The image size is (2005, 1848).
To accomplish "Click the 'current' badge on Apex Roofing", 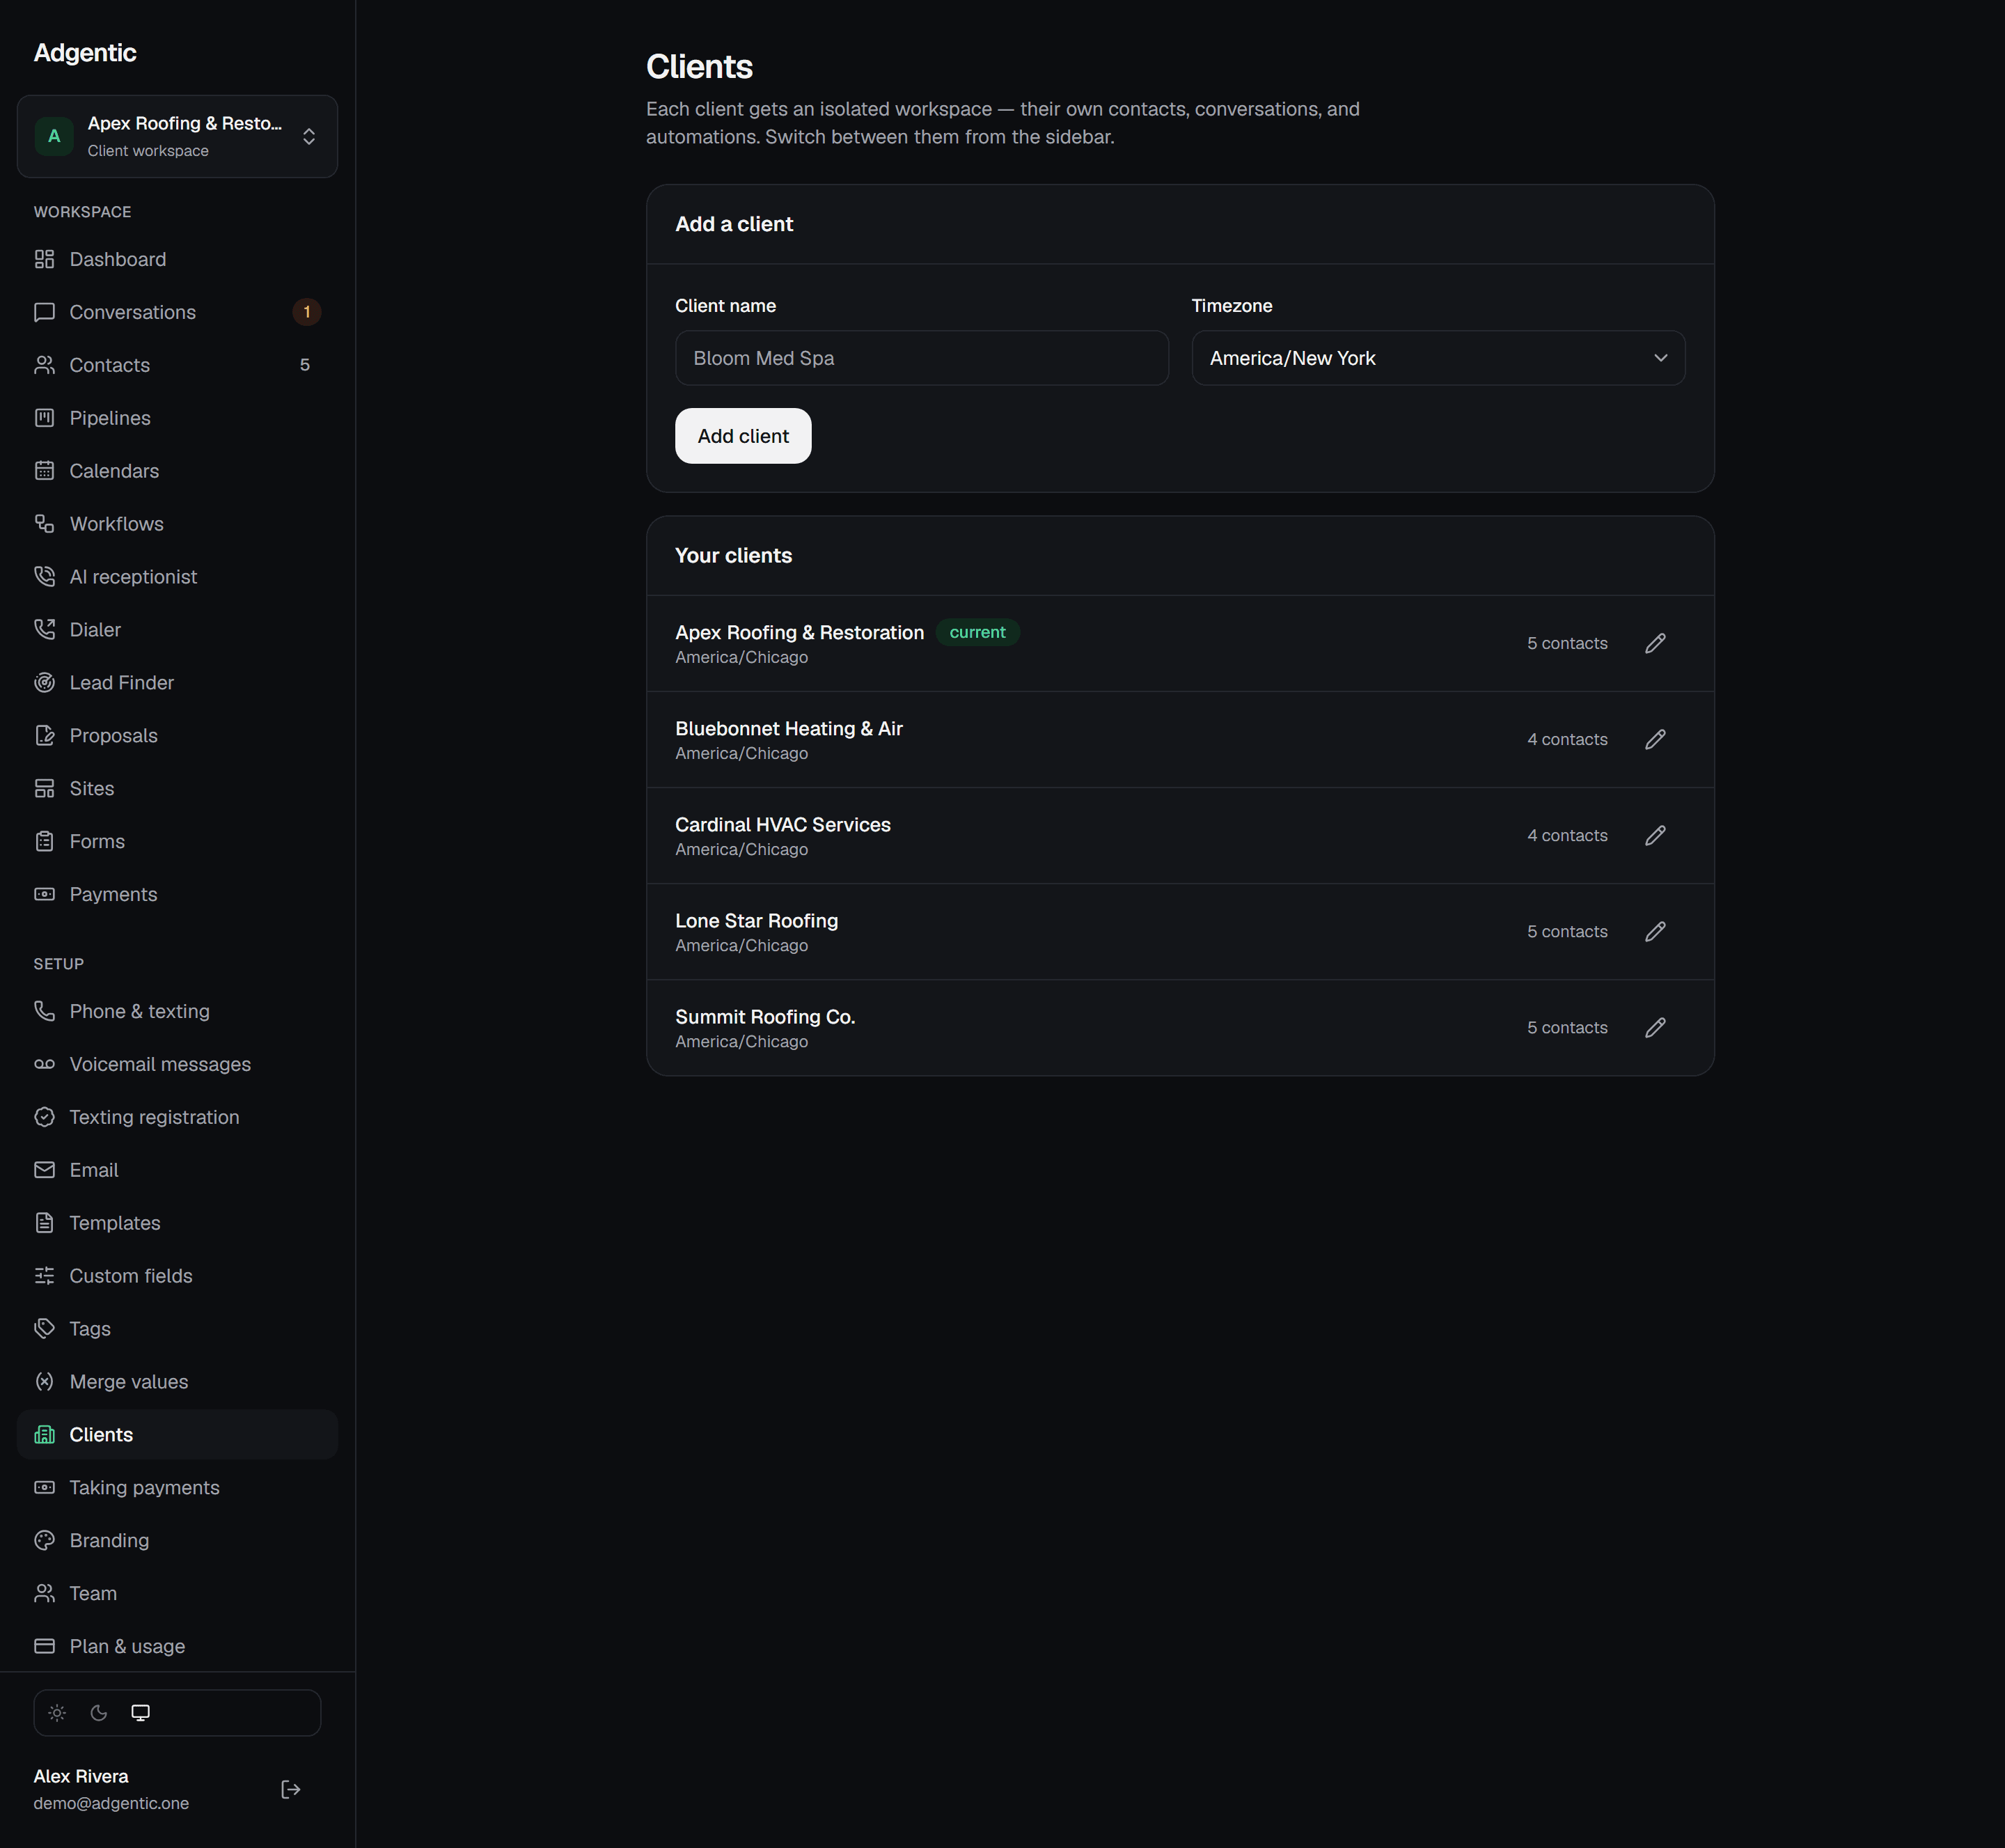I will tap(977, 632).
